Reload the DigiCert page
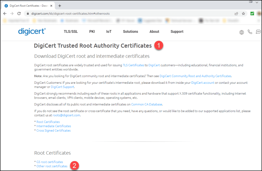The height and width of the screenshot is (171, 262). click(19, 14)
